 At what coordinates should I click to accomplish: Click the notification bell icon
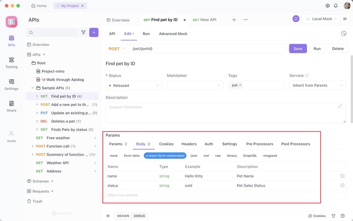pyautogui.click(x=336, y=6)
